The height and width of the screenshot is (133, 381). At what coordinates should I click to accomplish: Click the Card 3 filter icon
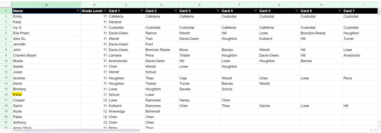coord(218,11)
